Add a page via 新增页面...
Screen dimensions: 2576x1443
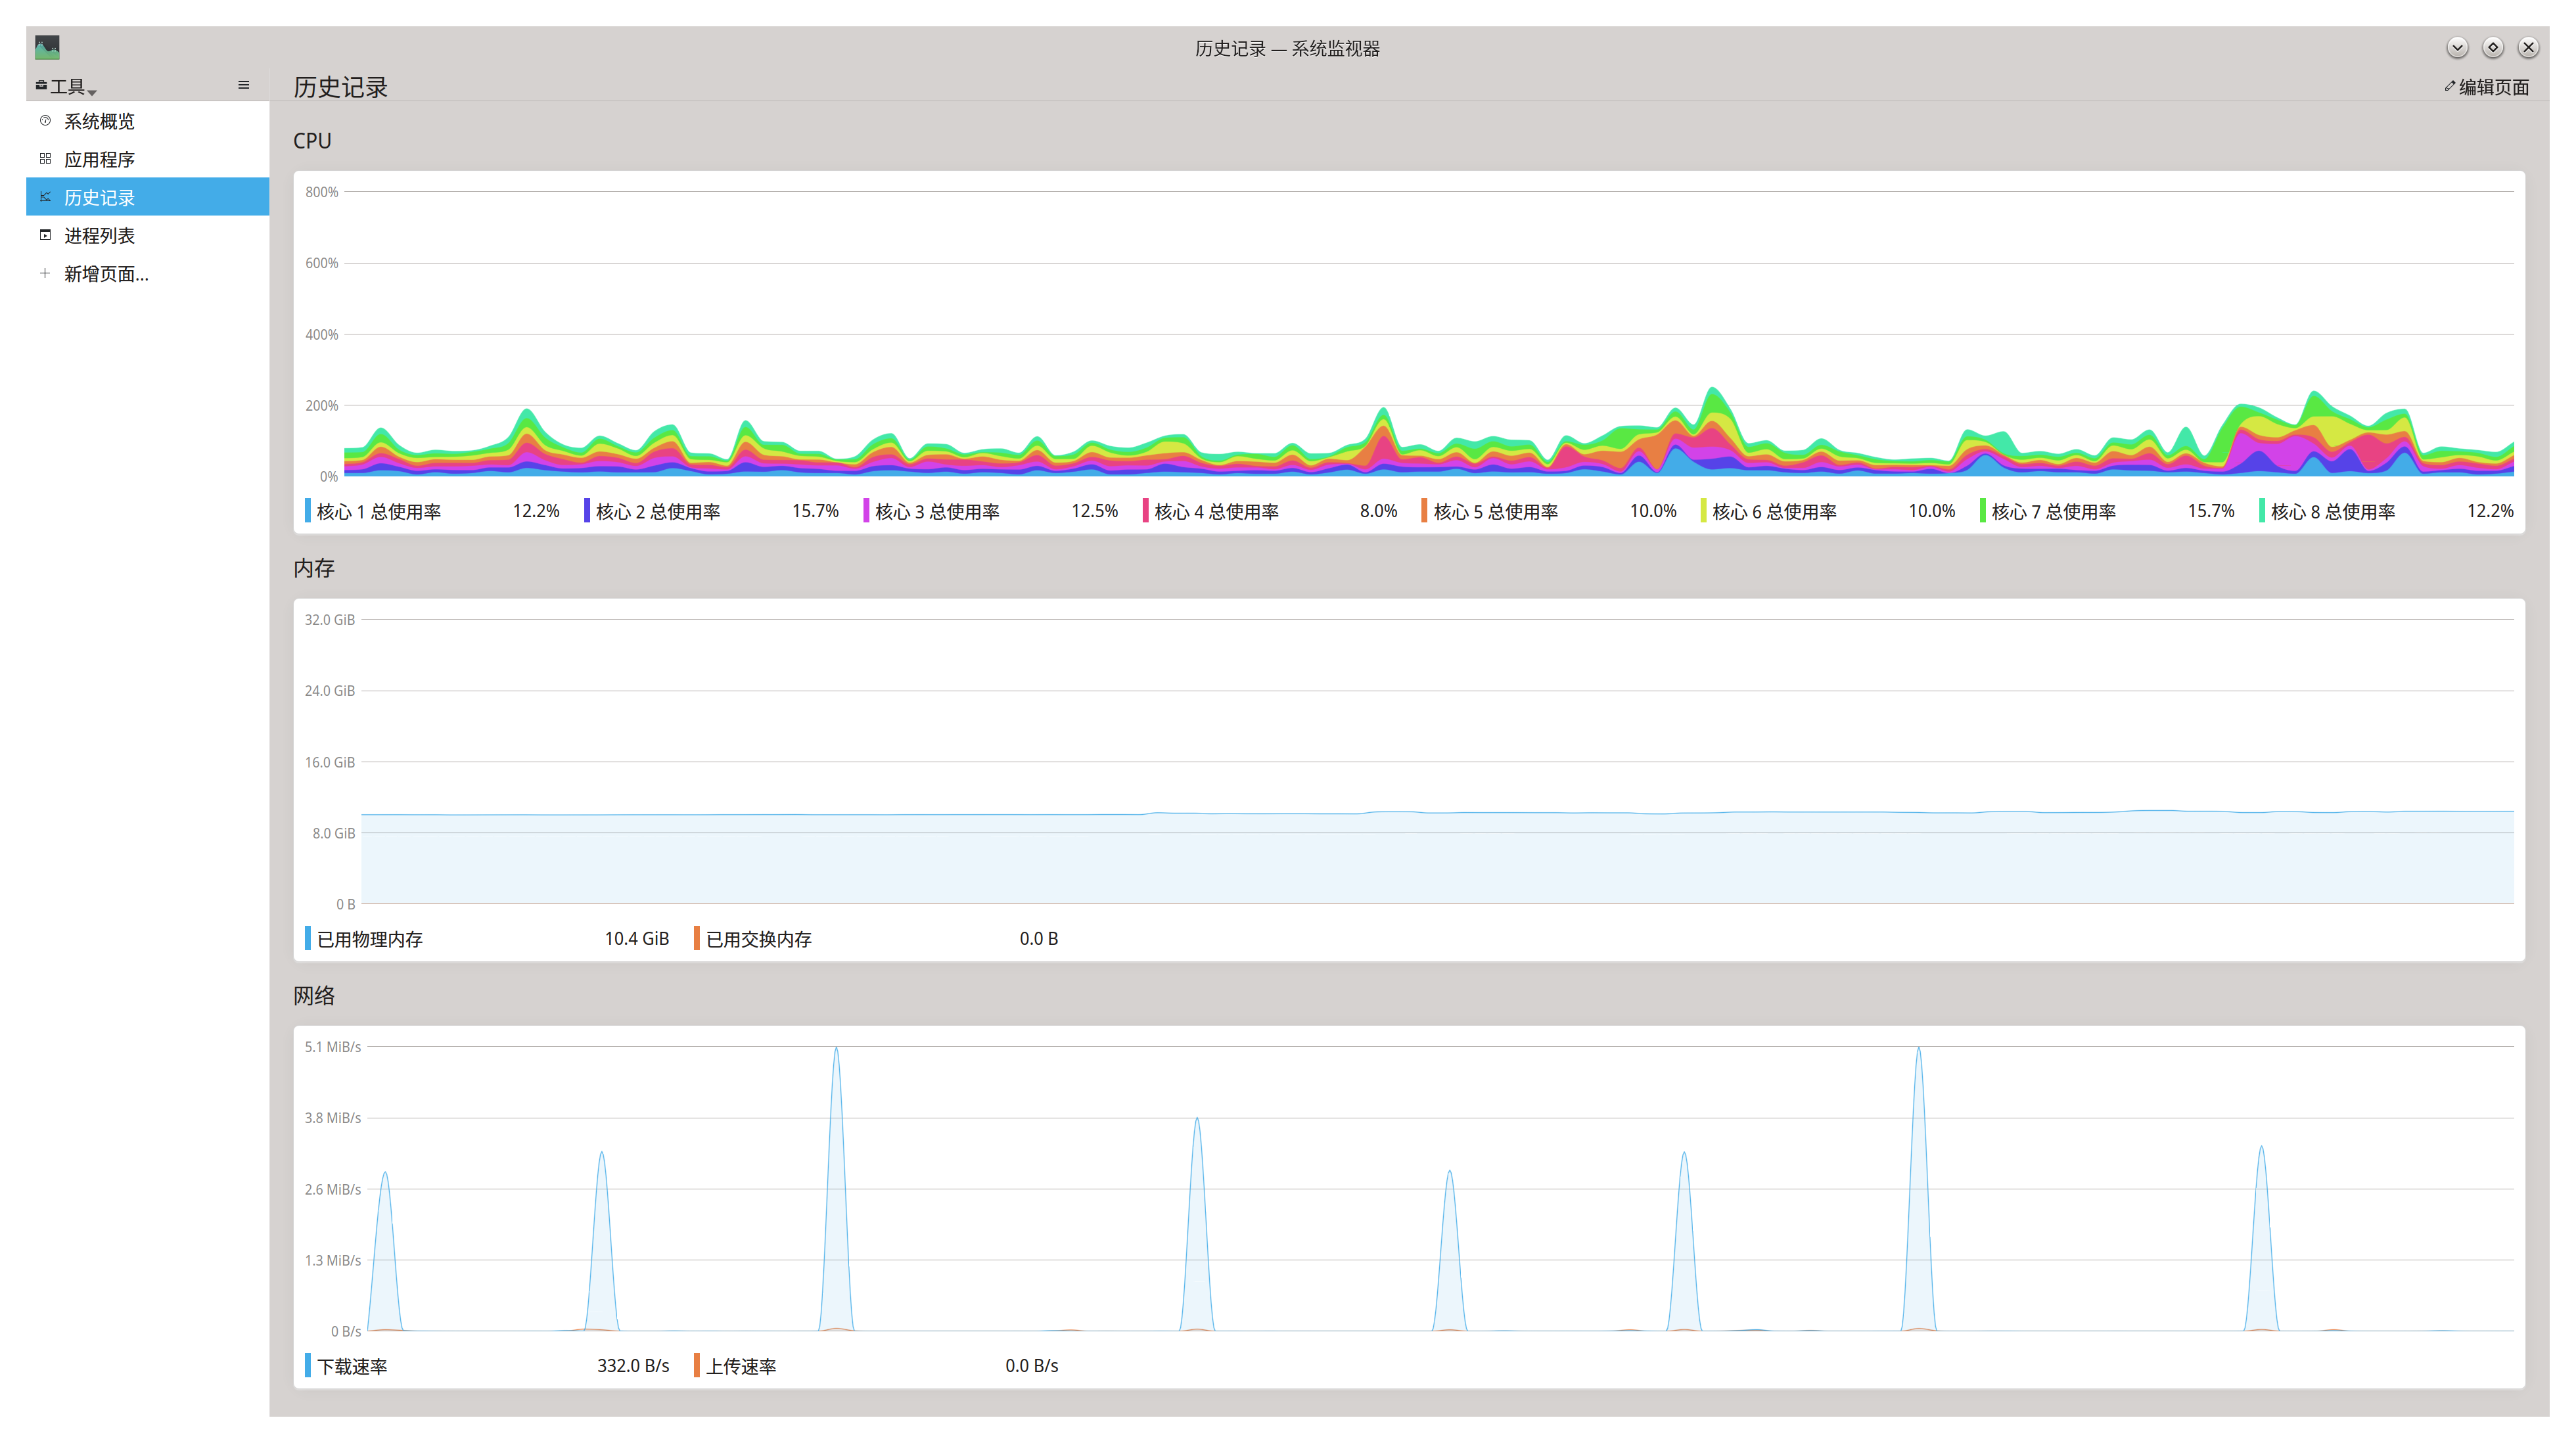pos(106,274)
